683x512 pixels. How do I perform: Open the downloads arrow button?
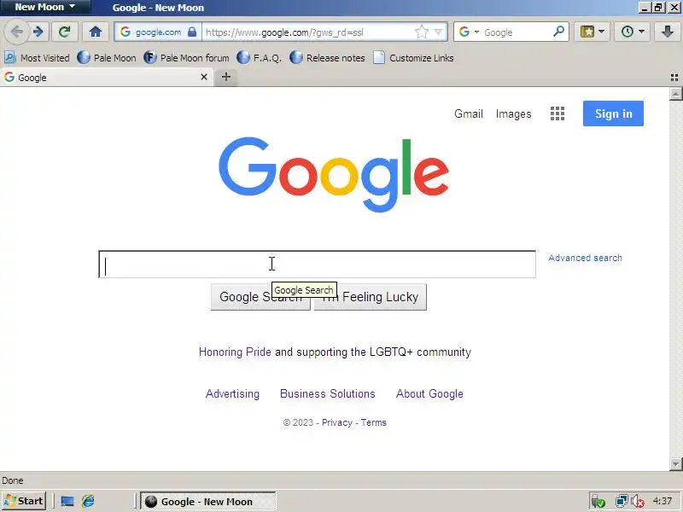667,32
